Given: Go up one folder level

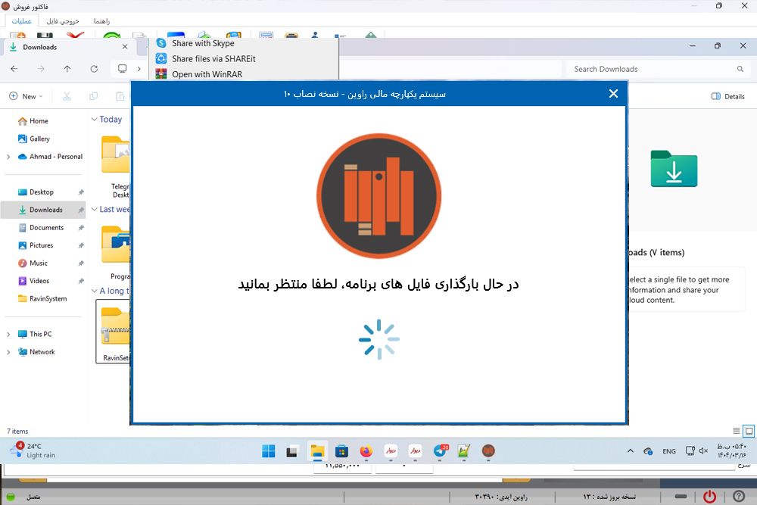Looking at the screenshot, I should 67,69.
